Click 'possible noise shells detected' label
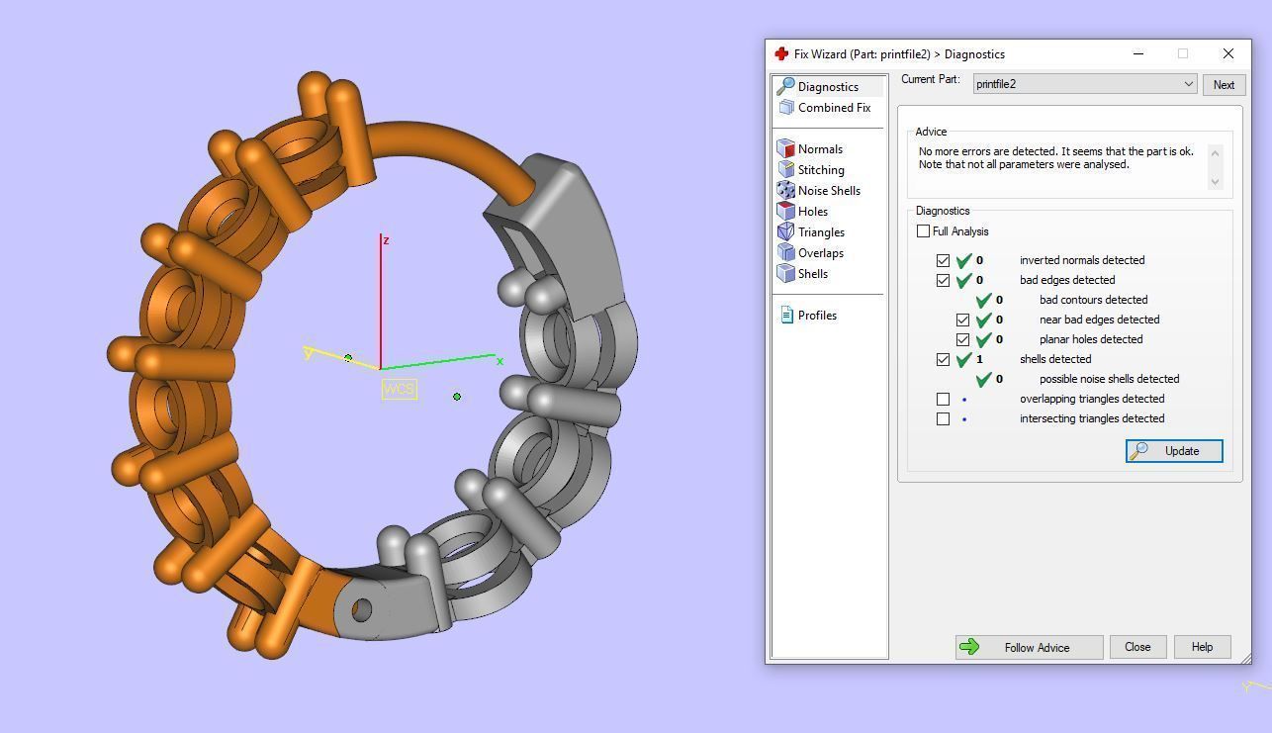The height and width of the screenshot is (733, 1272). pyautogui.click(x=1109, y=379)
